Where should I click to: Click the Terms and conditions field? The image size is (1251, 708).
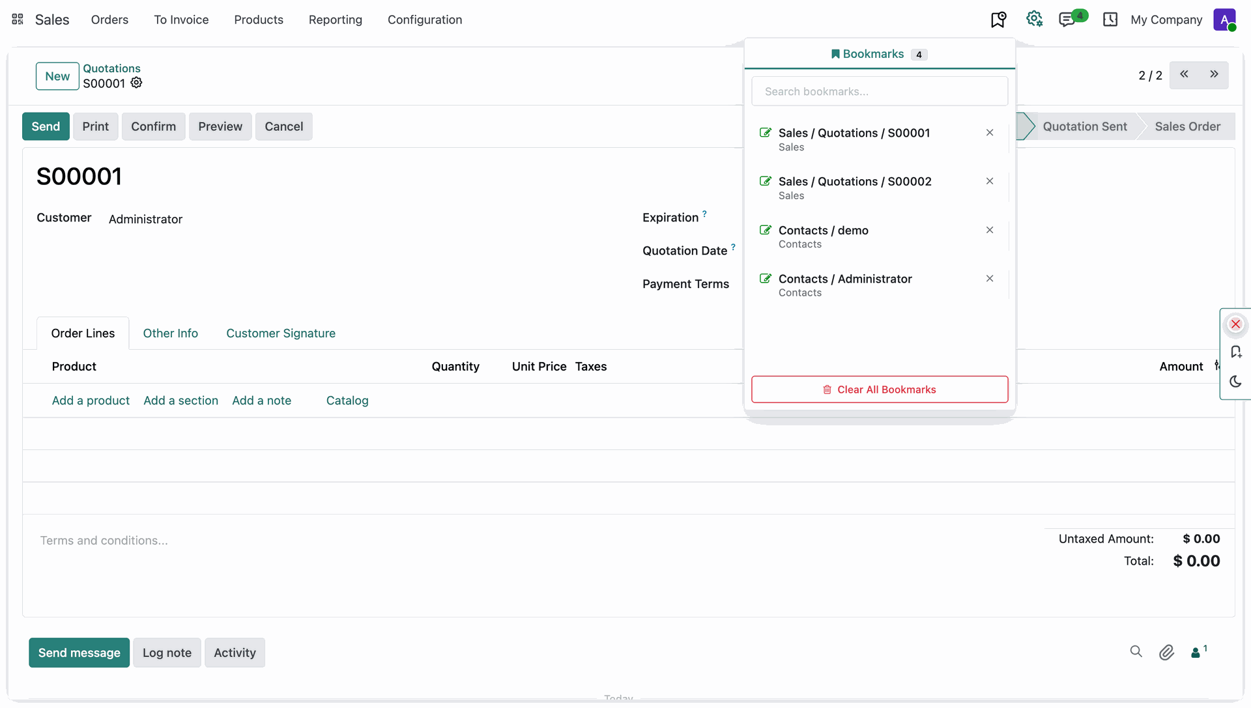pos(533,541)
